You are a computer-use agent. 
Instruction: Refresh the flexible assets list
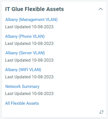(x=101, y=112)
